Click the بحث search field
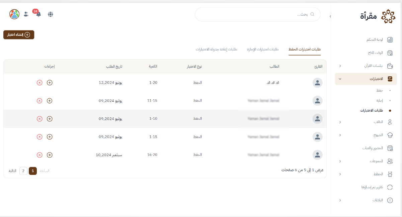This screenshot has height=217, width=402. (x=258, y=14)
